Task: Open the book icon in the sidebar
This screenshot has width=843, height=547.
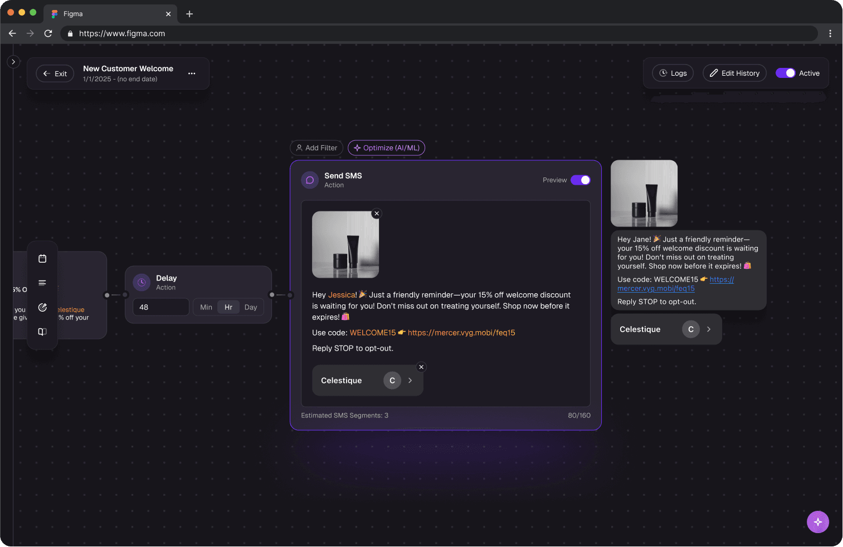Action: tap(42, 332)
